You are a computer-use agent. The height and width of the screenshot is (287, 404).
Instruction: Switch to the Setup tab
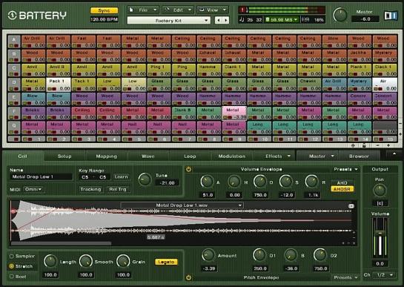[64, 156]
